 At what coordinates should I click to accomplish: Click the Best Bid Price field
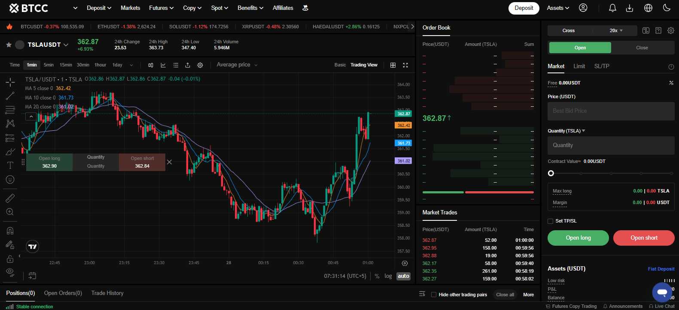611,111
